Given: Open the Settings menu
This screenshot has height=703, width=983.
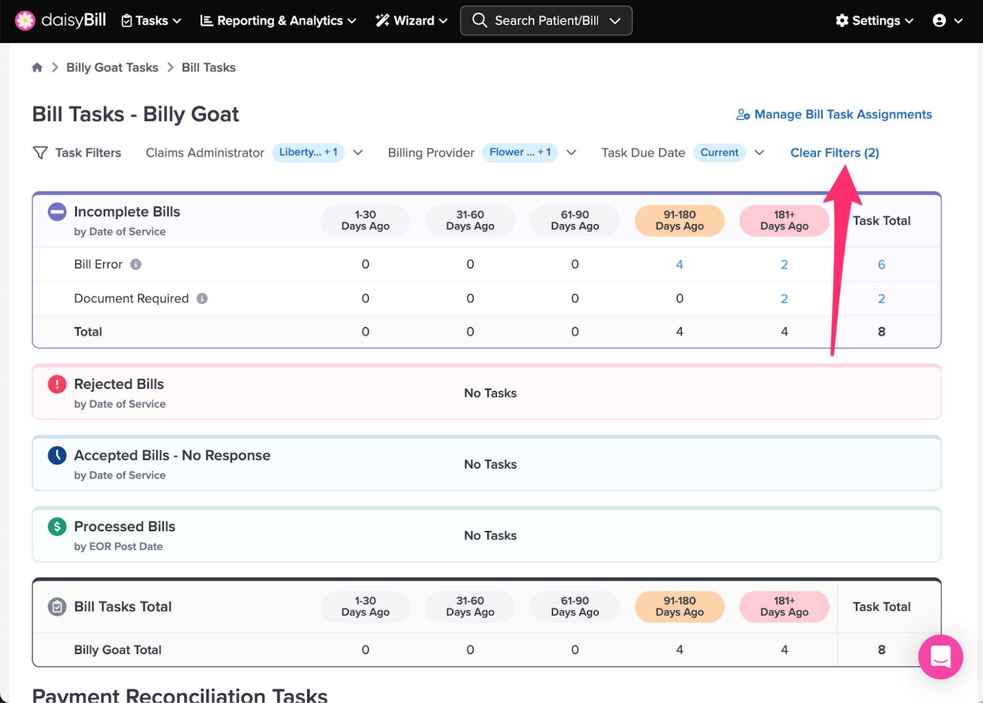Looking at the screenshot, I should coord(874,20).
